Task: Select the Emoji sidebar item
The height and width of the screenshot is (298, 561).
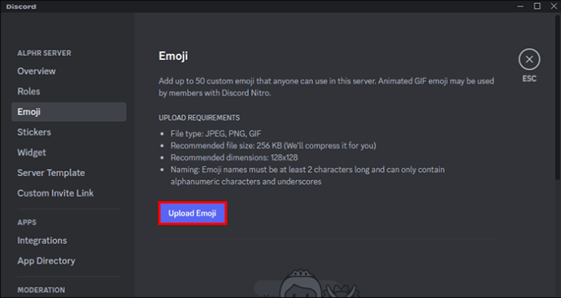Action: coord(68,112)
